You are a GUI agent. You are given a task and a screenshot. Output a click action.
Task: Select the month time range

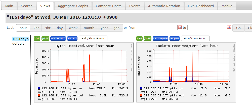pyautogui.click(x=89, y=28)
